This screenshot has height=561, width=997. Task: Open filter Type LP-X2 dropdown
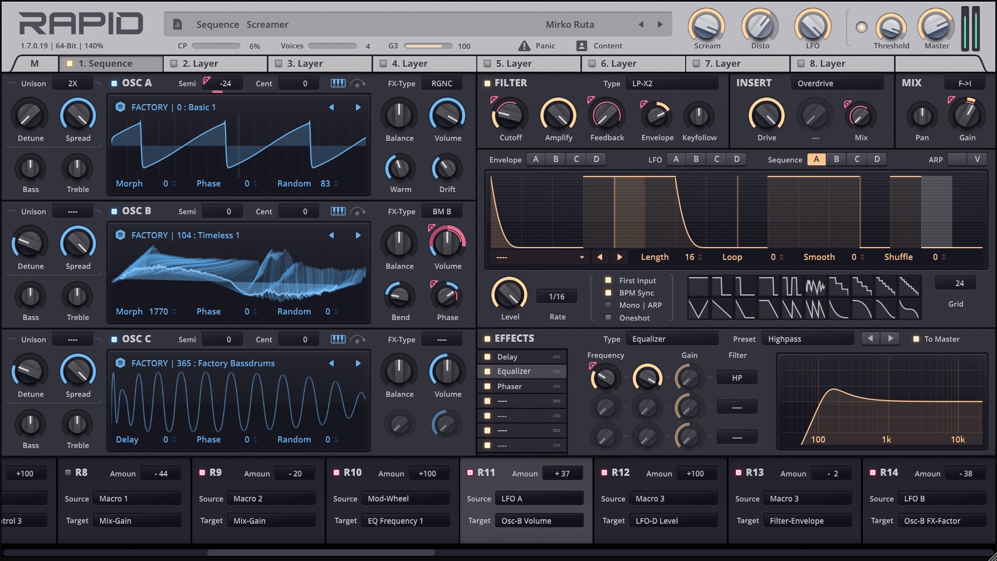point(672,83)
